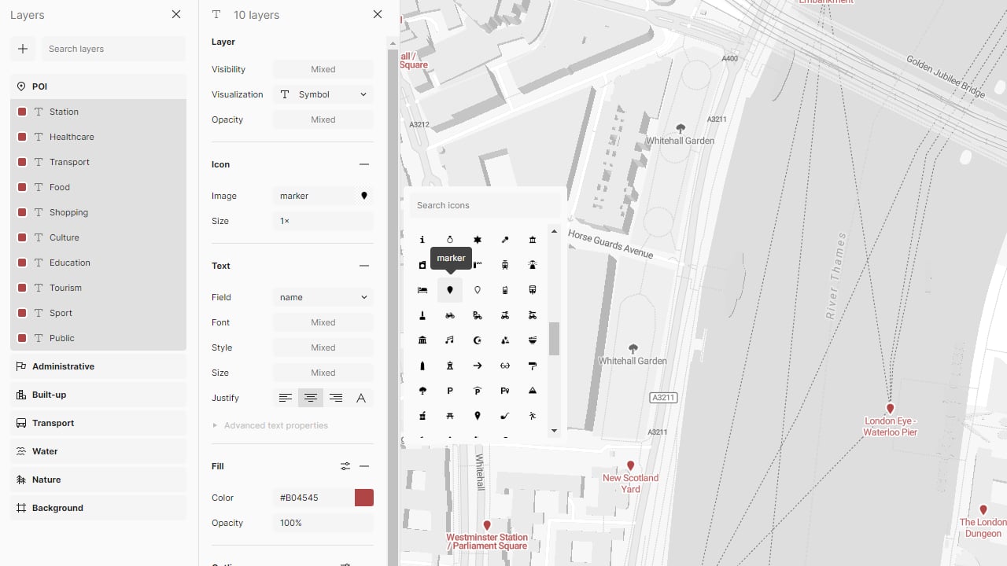1007x566 pixels.
Task: Select the Tourism layer
Action: click(x=98, y=288)
